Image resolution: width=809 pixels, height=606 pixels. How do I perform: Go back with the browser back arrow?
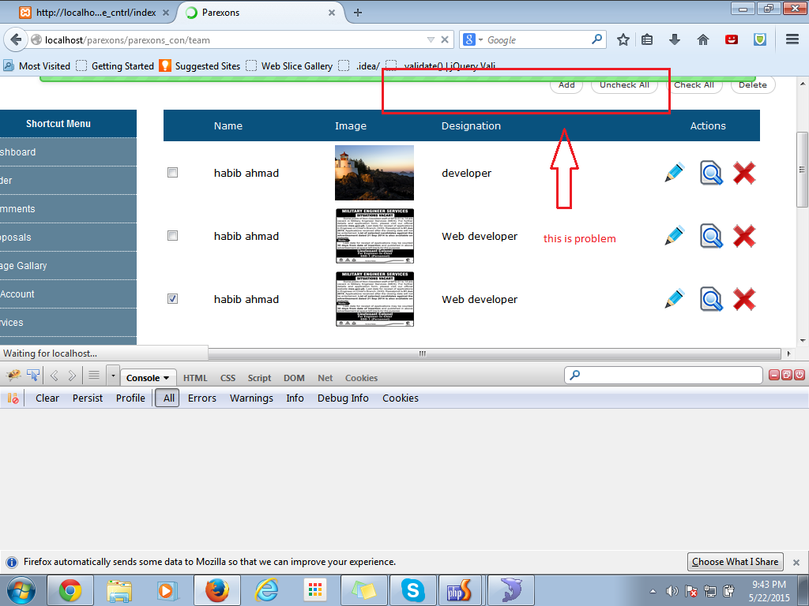pos(16,39)
